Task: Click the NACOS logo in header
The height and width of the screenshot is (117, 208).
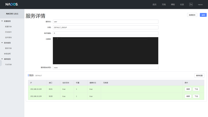Action: 12,4
